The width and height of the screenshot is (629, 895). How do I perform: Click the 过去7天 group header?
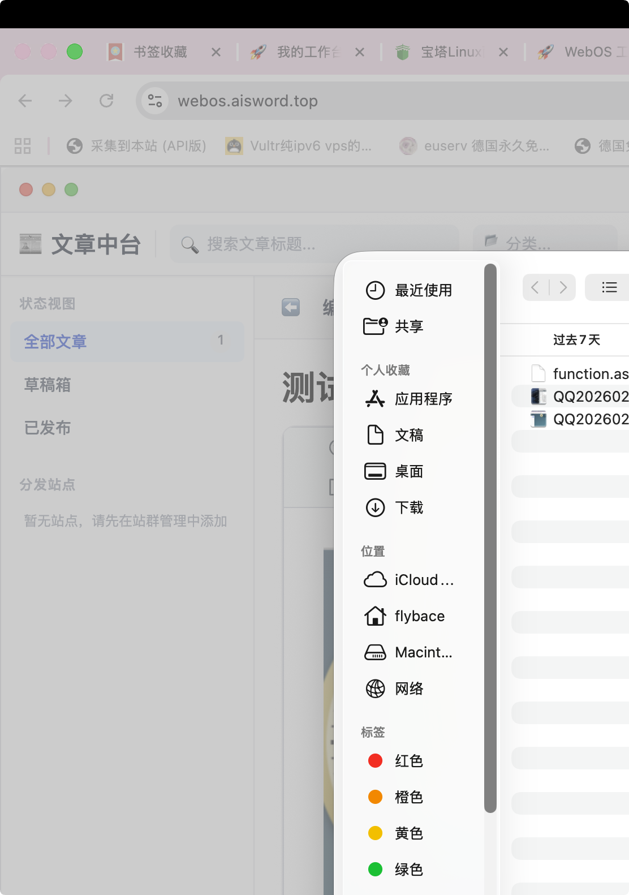[576, 339]
